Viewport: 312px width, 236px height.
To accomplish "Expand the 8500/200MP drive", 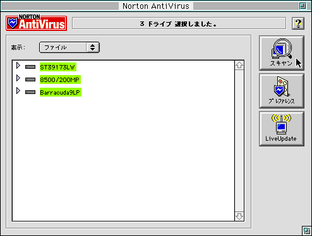I will point(18,78).
